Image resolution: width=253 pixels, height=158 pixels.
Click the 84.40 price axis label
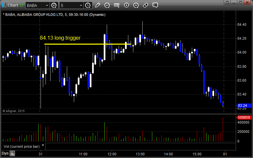(242, 24)
